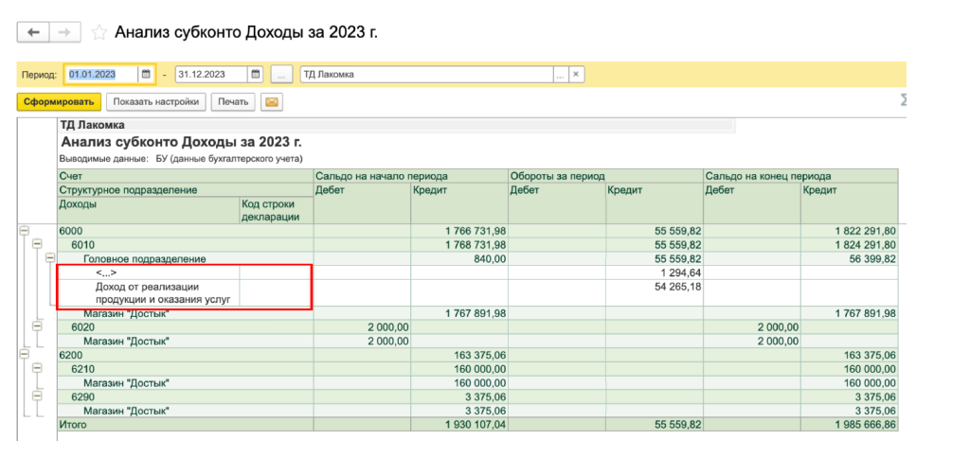
Task: Open calendar picker for start date 01.01.2023
Action: [x=146, y=75]
